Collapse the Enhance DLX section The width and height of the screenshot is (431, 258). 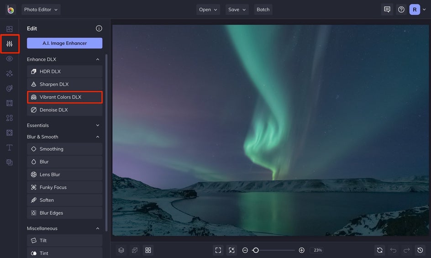pos(98,59)
